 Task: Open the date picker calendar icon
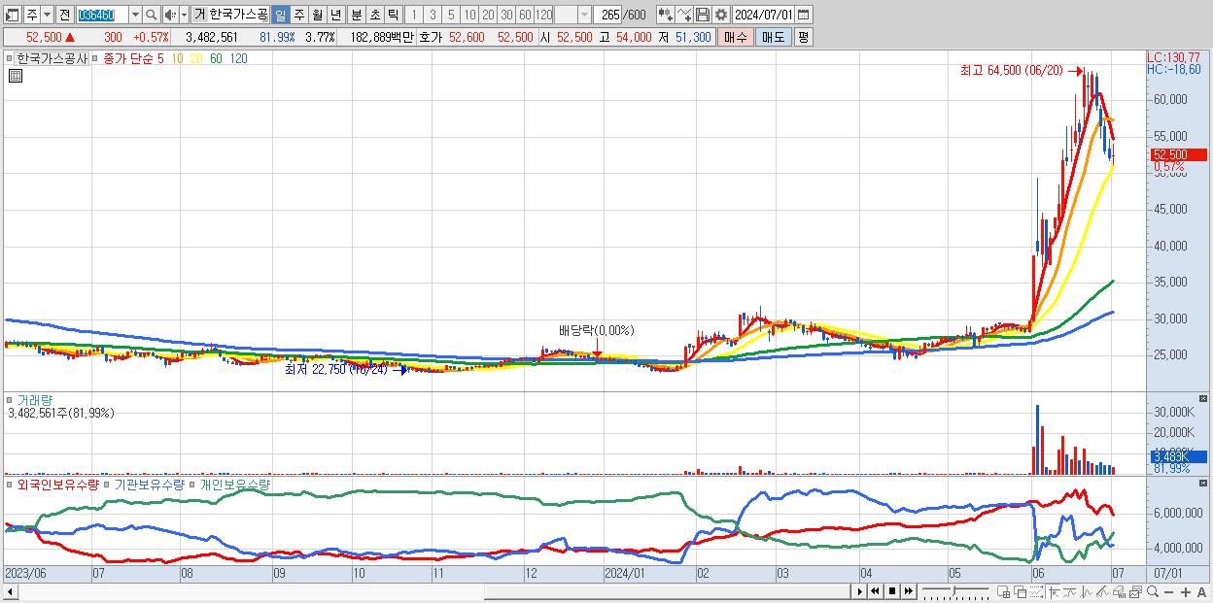coord(803,15)
